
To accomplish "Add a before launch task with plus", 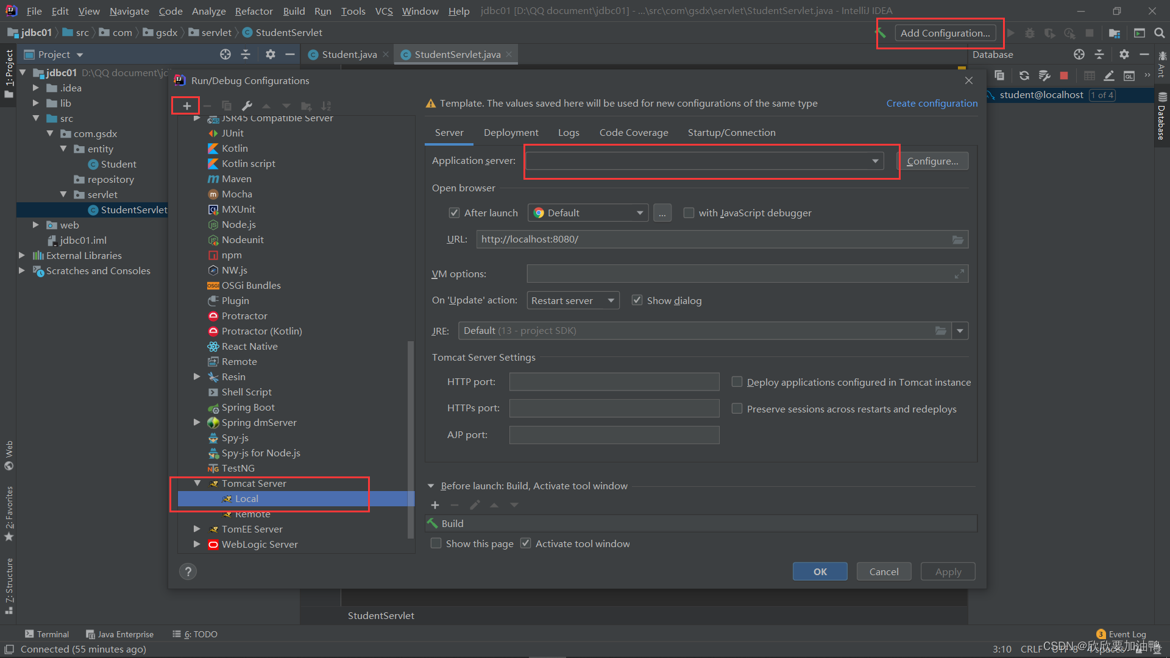I will pyautogui.click(x=435, y=505).
